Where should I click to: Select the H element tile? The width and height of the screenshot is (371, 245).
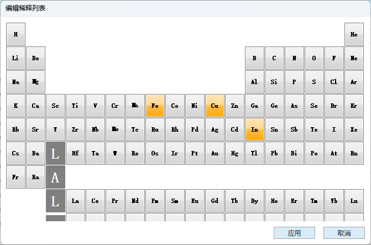(15, 34)
